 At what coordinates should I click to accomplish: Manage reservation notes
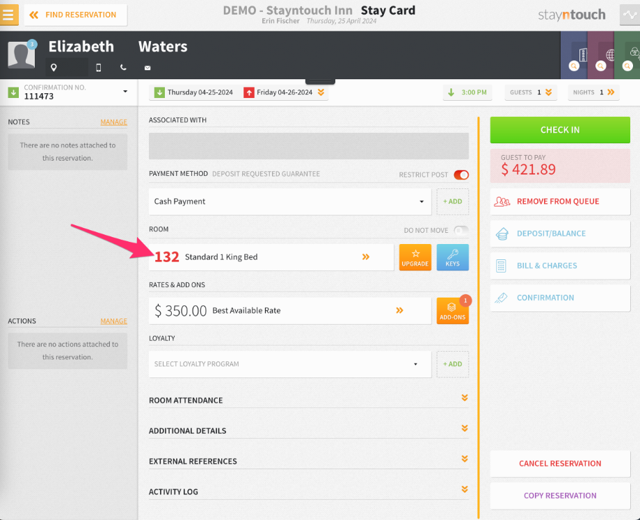(113, 122)
